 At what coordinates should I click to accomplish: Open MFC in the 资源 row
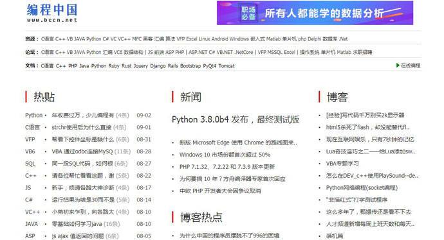click(136, 39)
